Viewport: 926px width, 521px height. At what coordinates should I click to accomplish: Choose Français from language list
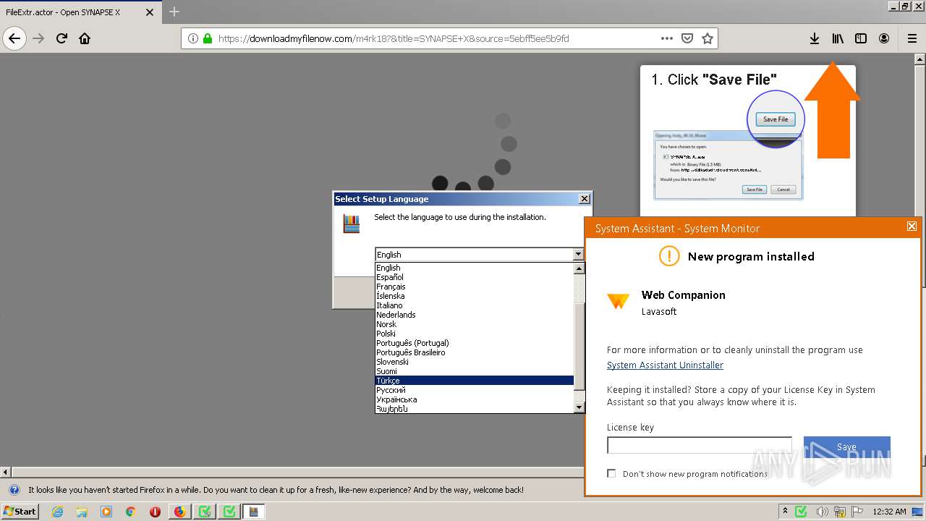pos(474,287)
